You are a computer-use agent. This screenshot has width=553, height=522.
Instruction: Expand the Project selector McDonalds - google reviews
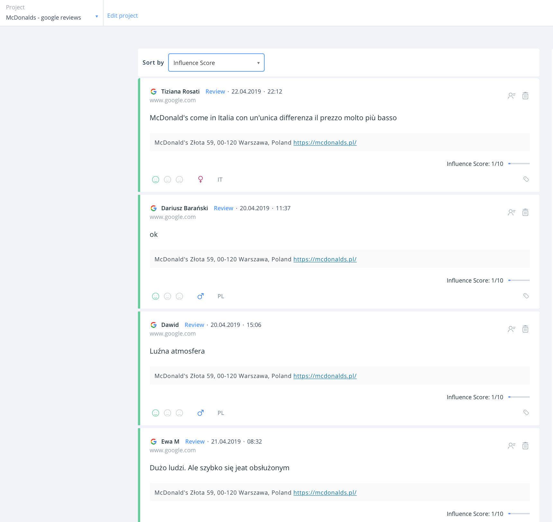[51, 17]
